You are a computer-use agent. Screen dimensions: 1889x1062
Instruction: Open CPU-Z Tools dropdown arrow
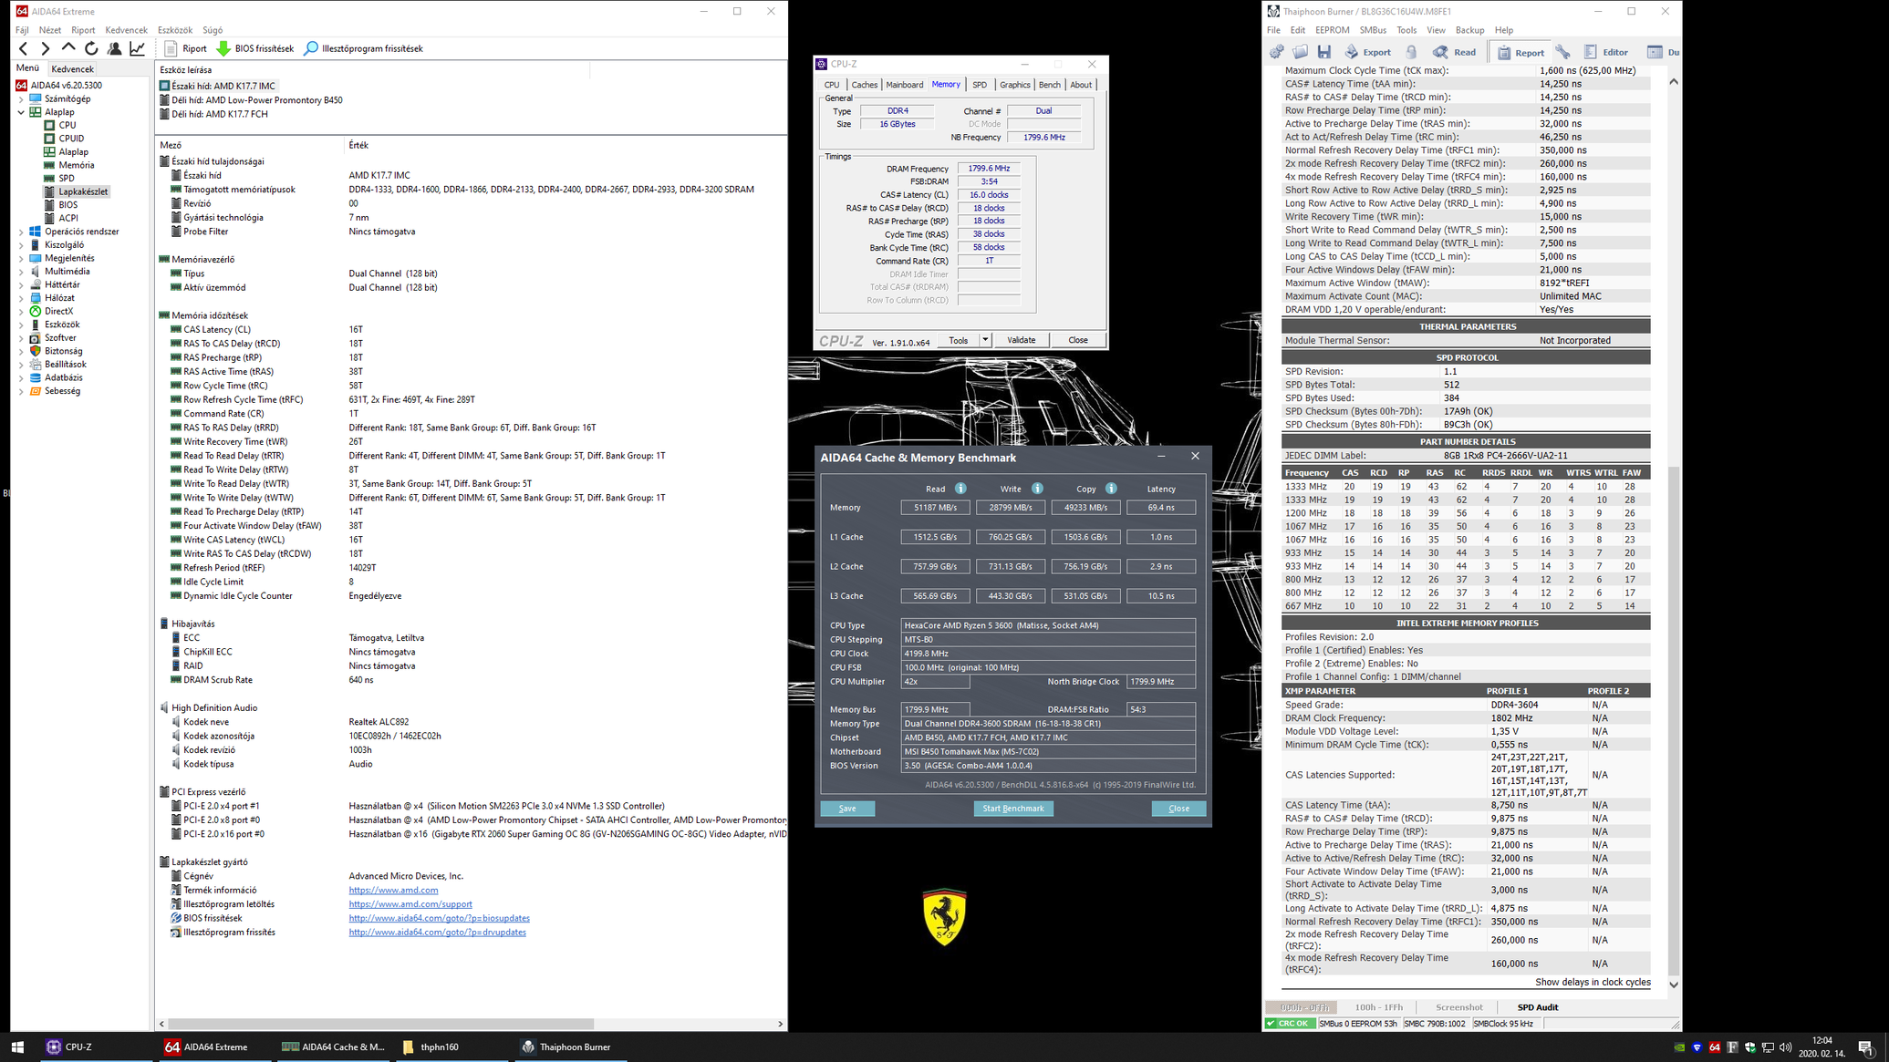click(985, 340)
